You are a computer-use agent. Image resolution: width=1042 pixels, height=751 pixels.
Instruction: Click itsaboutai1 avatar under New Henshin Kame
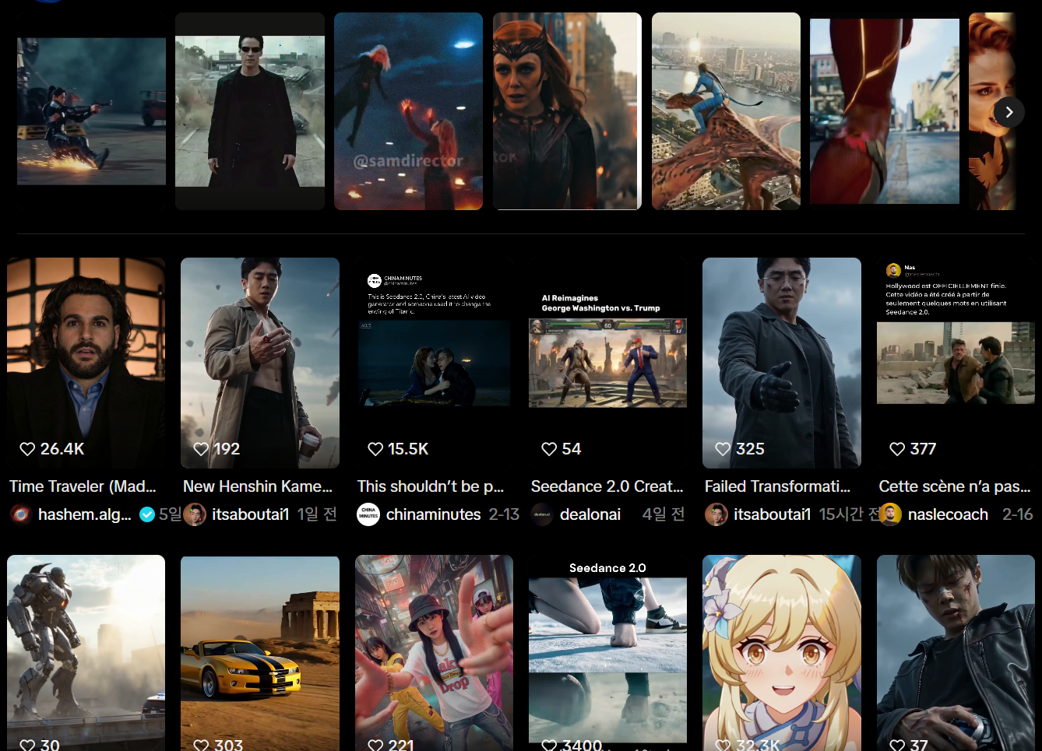[195, 514]
